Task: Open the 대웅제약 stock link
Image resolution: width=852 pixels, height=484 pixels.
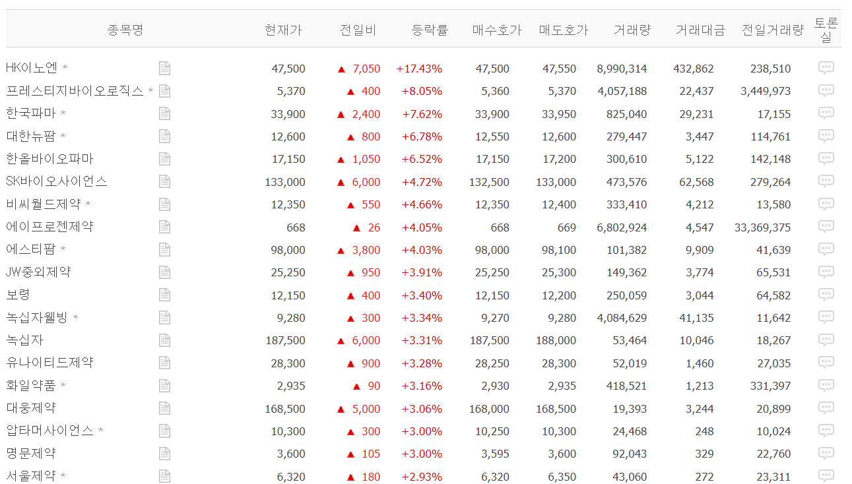Action: [30, 408]
